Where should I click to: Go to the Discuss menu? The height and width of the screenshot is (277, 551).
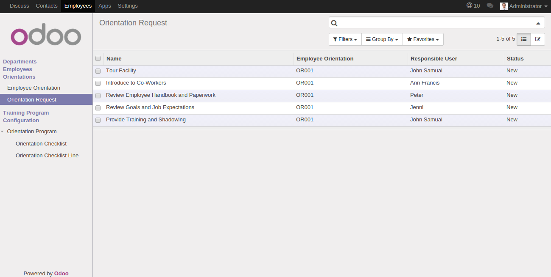[x=19, y=6]
